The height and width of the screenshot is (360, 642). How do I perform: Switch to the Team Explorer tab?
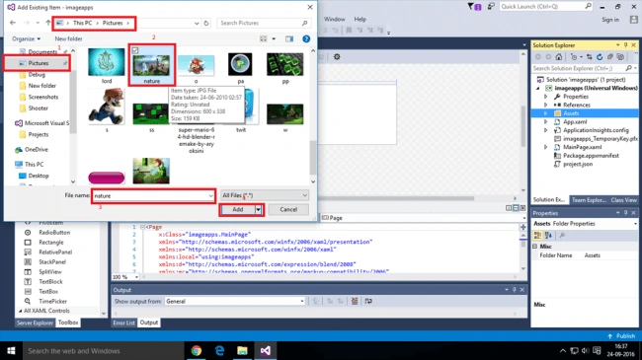tap(589, 199)
